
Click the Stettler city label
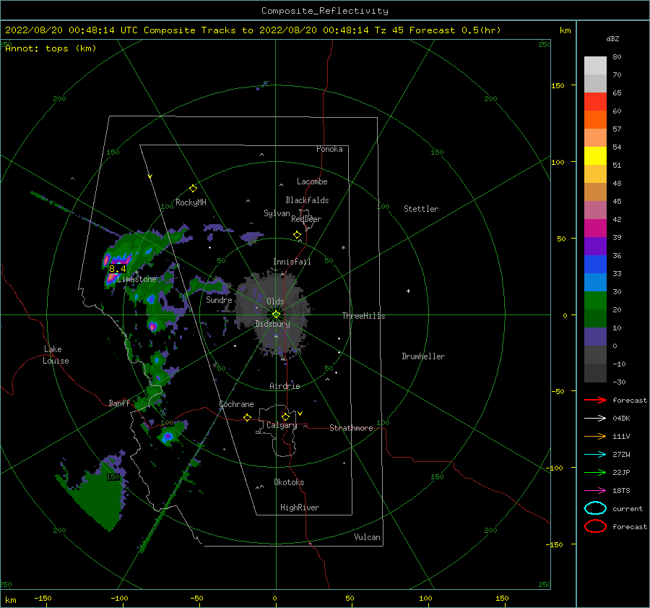421,209
